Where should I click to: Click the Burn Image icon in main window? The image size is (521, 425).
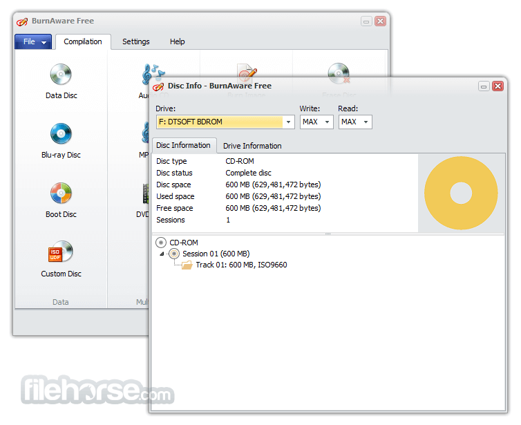(x=247, y=72)
